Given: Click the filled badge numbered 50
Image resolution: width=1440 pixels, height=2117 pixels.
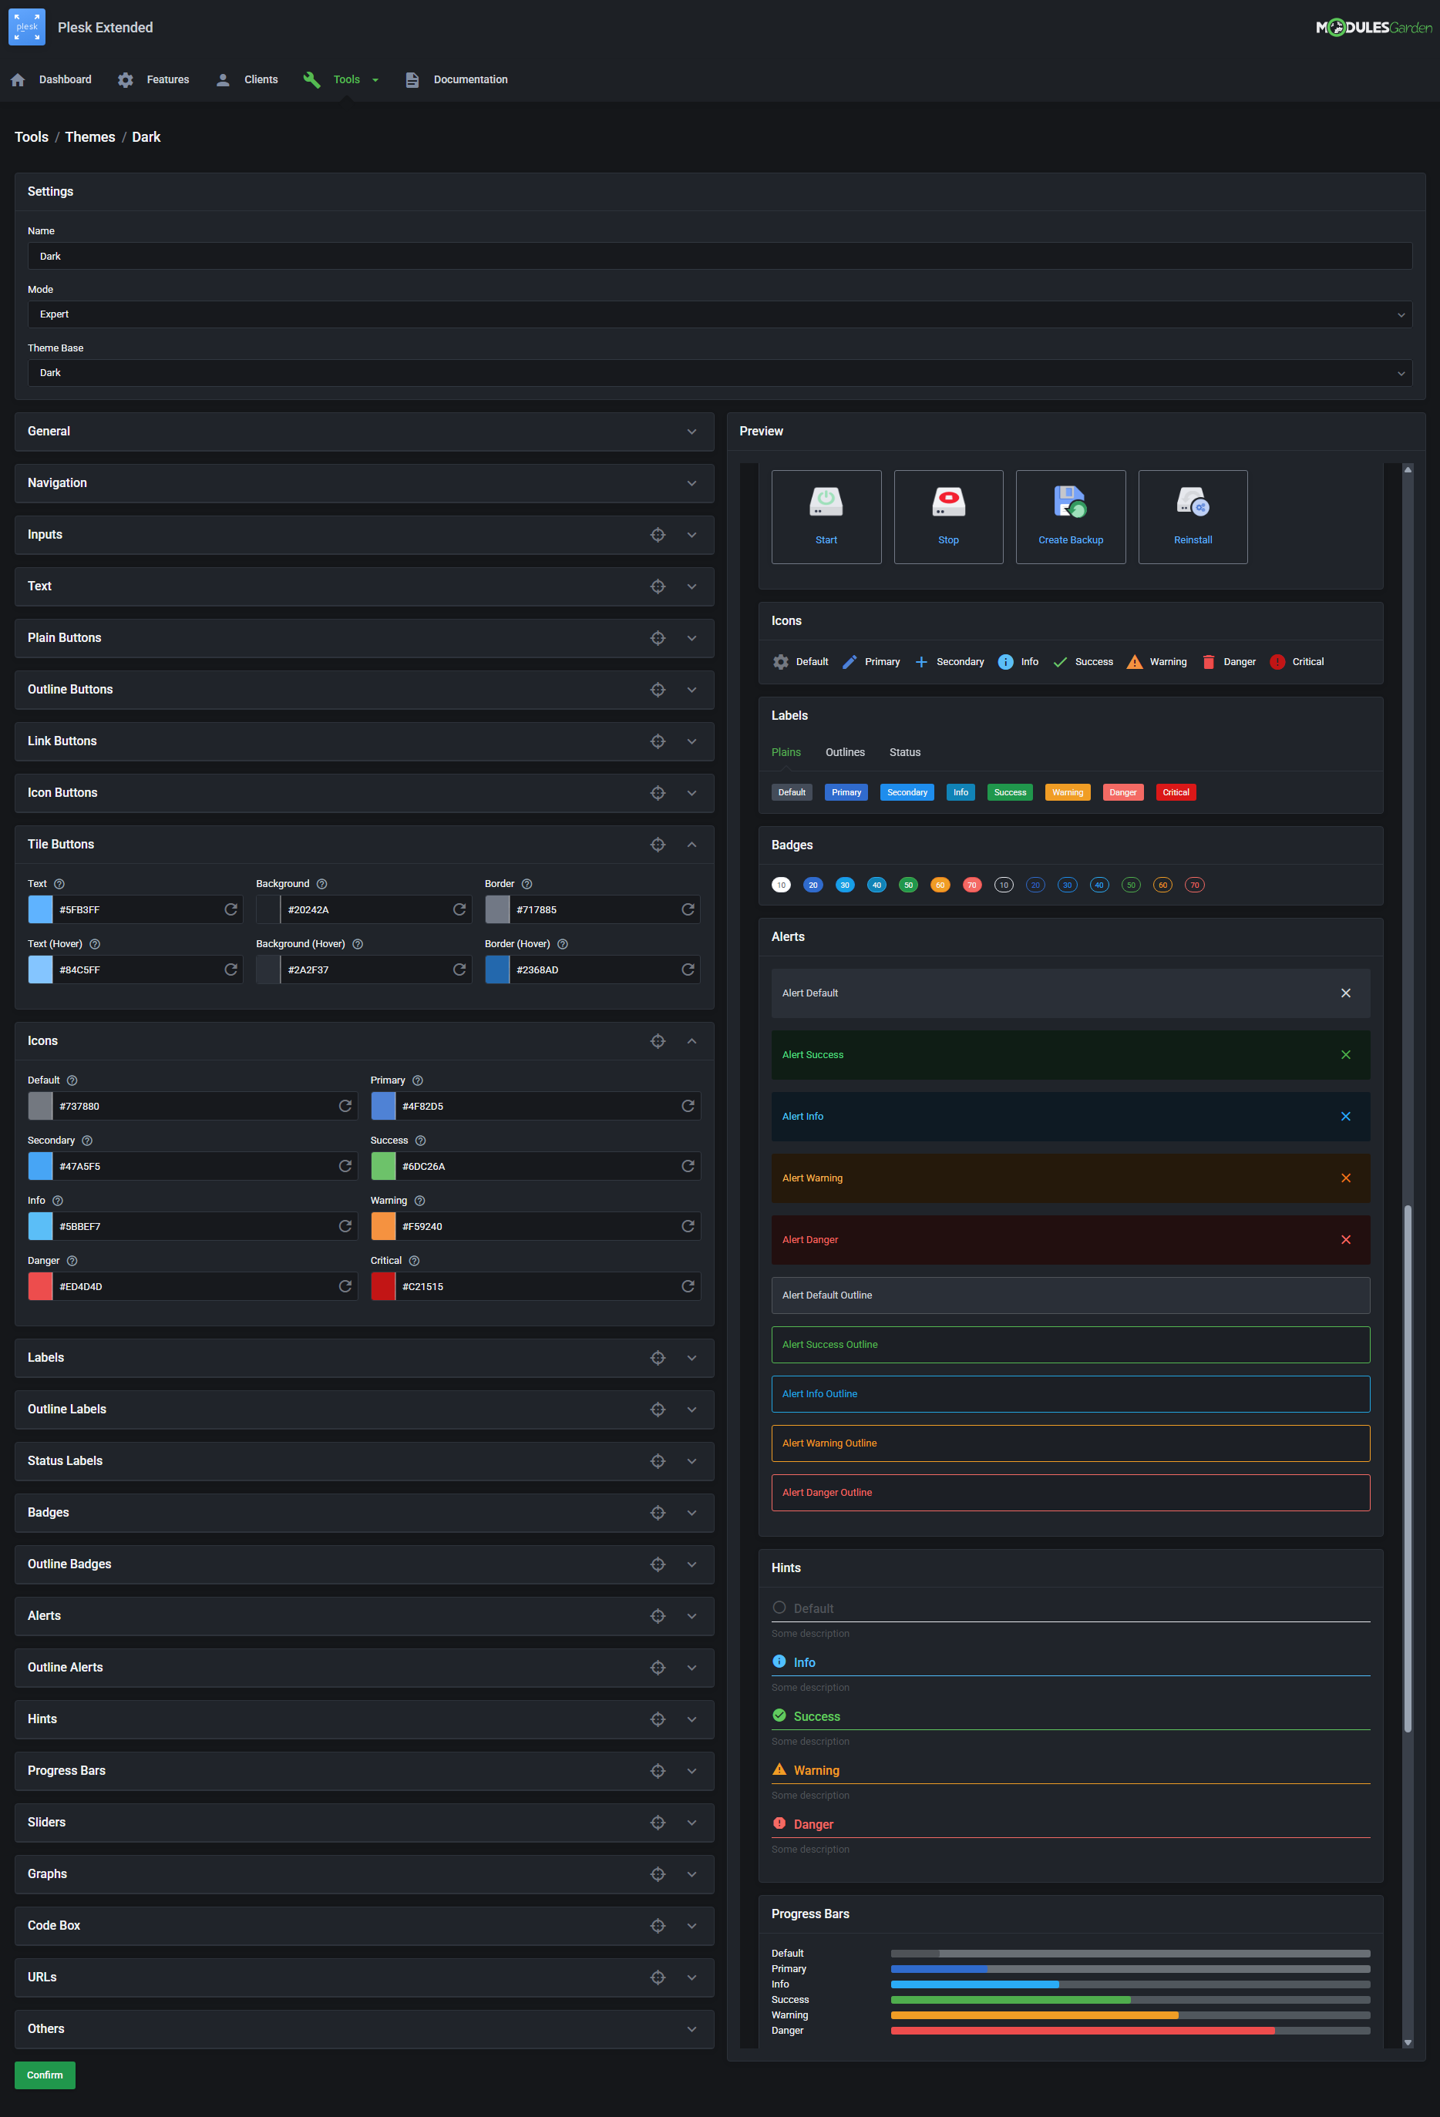Looking at the screenshot, I should tap(908, 885).
